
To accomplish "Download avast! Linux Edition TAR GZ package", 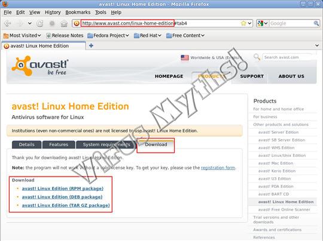I will [66, 205].
